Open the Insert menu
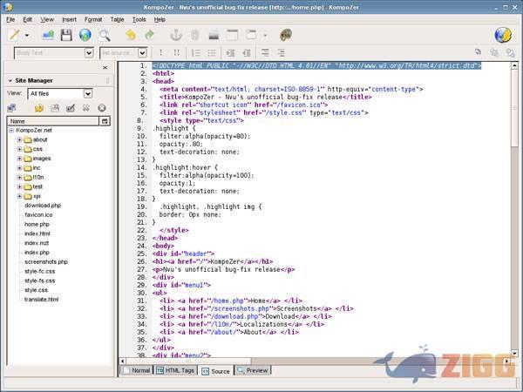Viewport: 523px width, 392px height. tap(69, 18)
